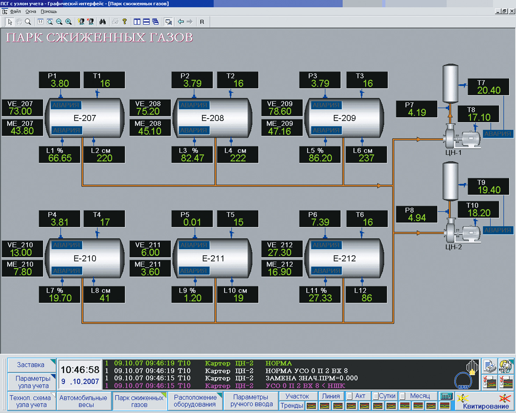Viewport: 516px width, 413px height.
Task: Select the E-207 tank on the diagram
Action: [x=85, y=118]
